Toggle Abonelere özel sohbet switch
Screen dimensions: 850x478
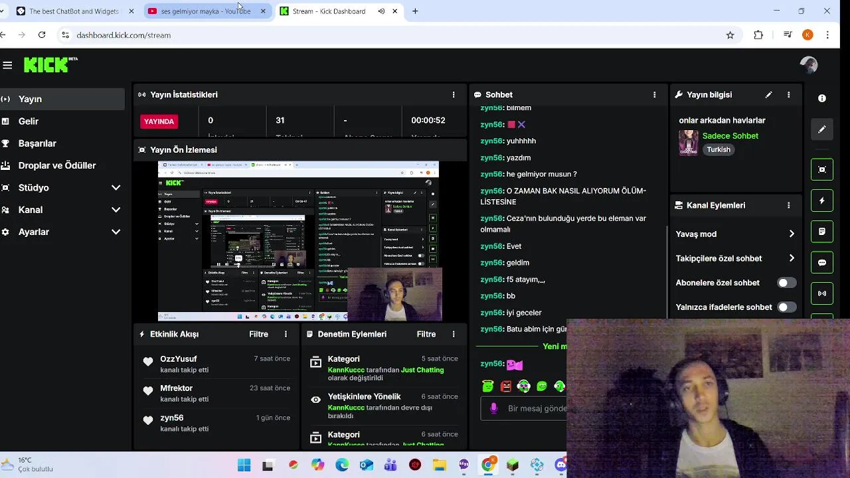click(786, 283)
